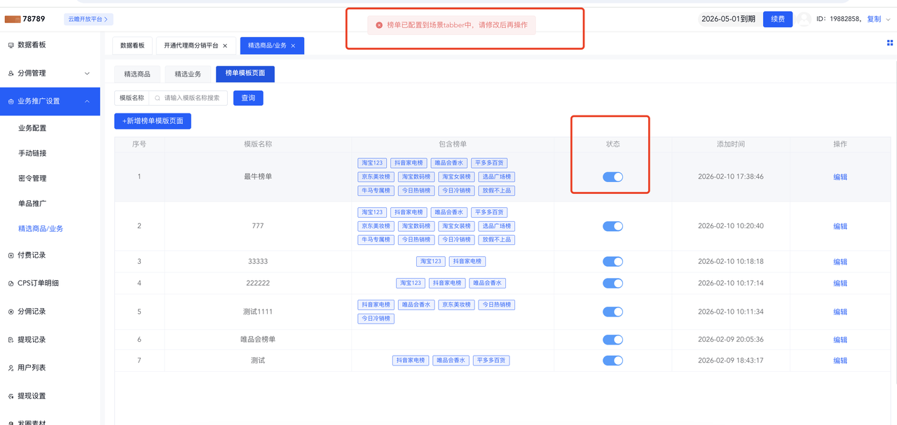Open the blue grid icon at top right

click(890, 43)
